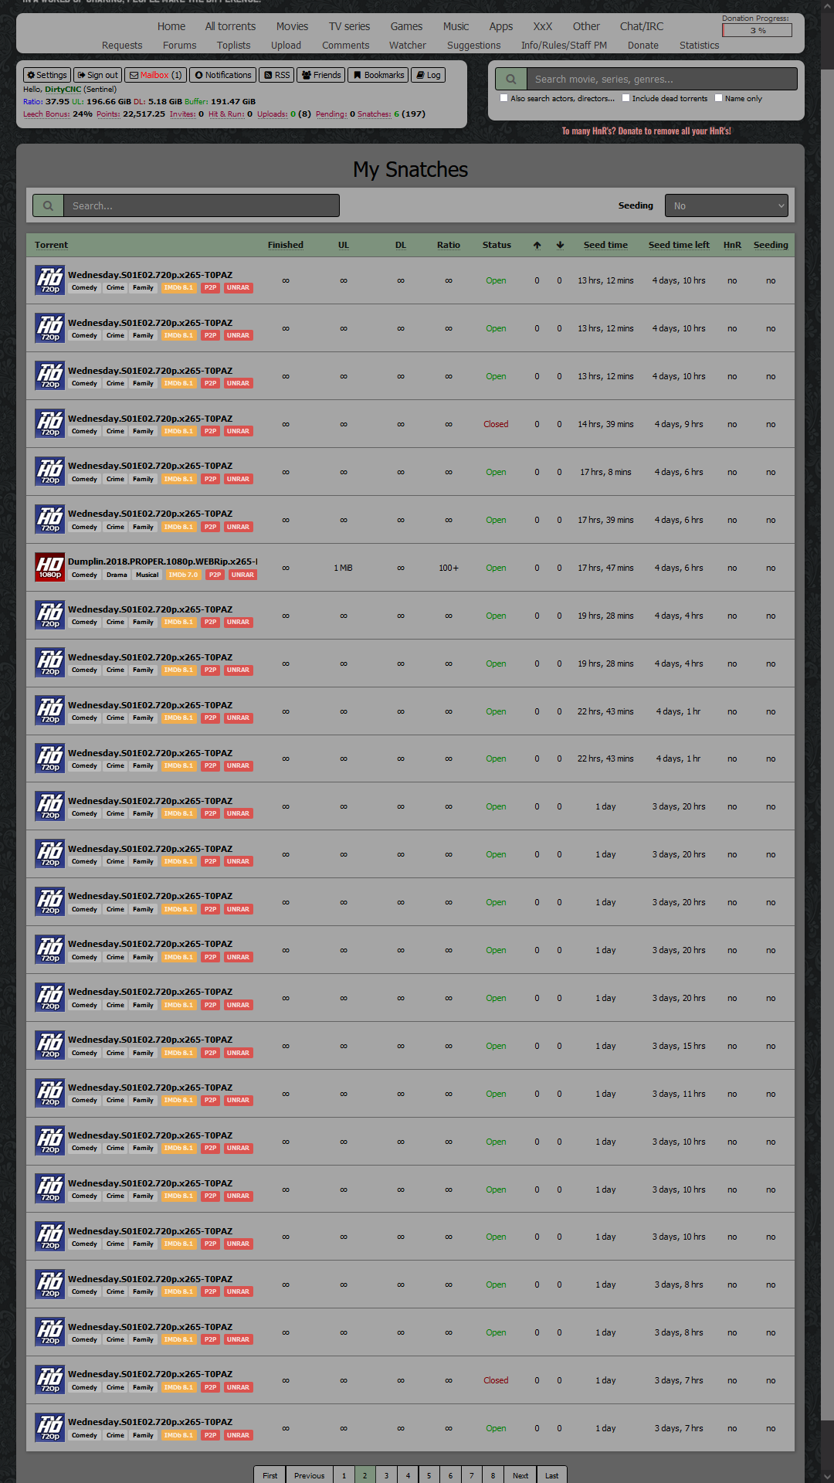Click IMDb 7.0 badge on Dumplin row

183,575
